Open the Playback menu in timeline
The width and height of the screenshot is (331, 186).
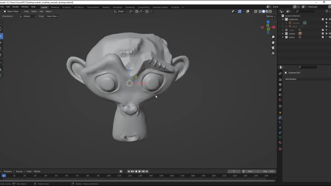8,172
